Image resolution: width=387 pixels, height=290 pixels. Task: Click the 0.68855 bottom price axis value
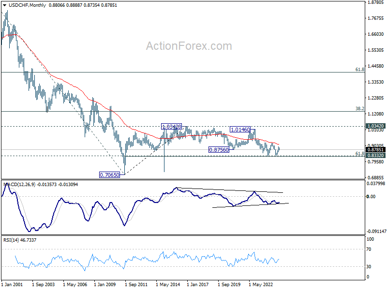tap(376, 177)
